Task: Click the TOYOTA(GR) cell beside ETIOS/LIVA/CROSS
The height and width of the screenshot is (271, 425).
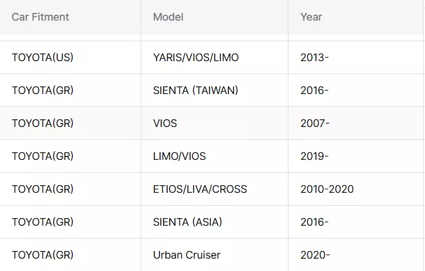Action: point(70,189)
